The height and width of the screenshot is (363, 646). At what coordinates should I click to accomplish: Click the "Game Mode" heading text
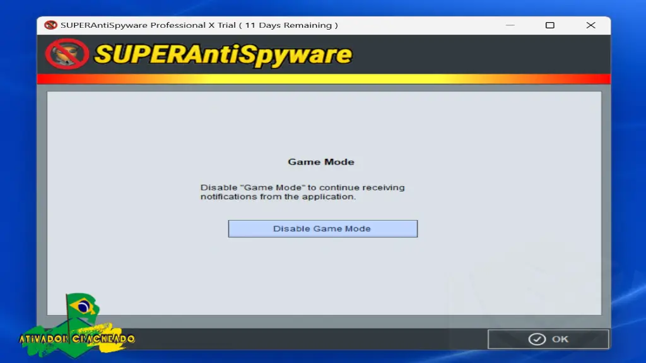(x=321, y=162)
